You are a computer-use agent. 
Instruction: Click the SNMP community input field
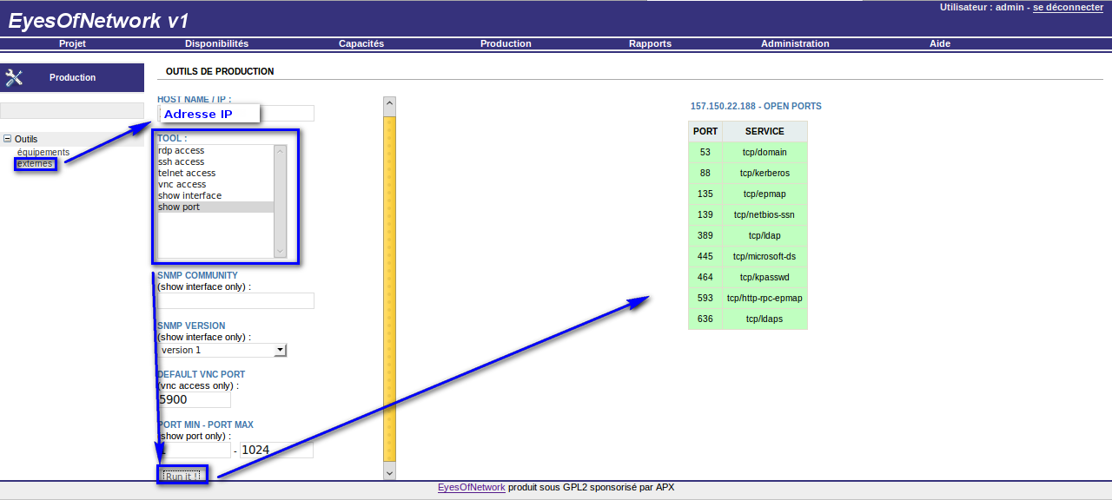click(235, 300)
